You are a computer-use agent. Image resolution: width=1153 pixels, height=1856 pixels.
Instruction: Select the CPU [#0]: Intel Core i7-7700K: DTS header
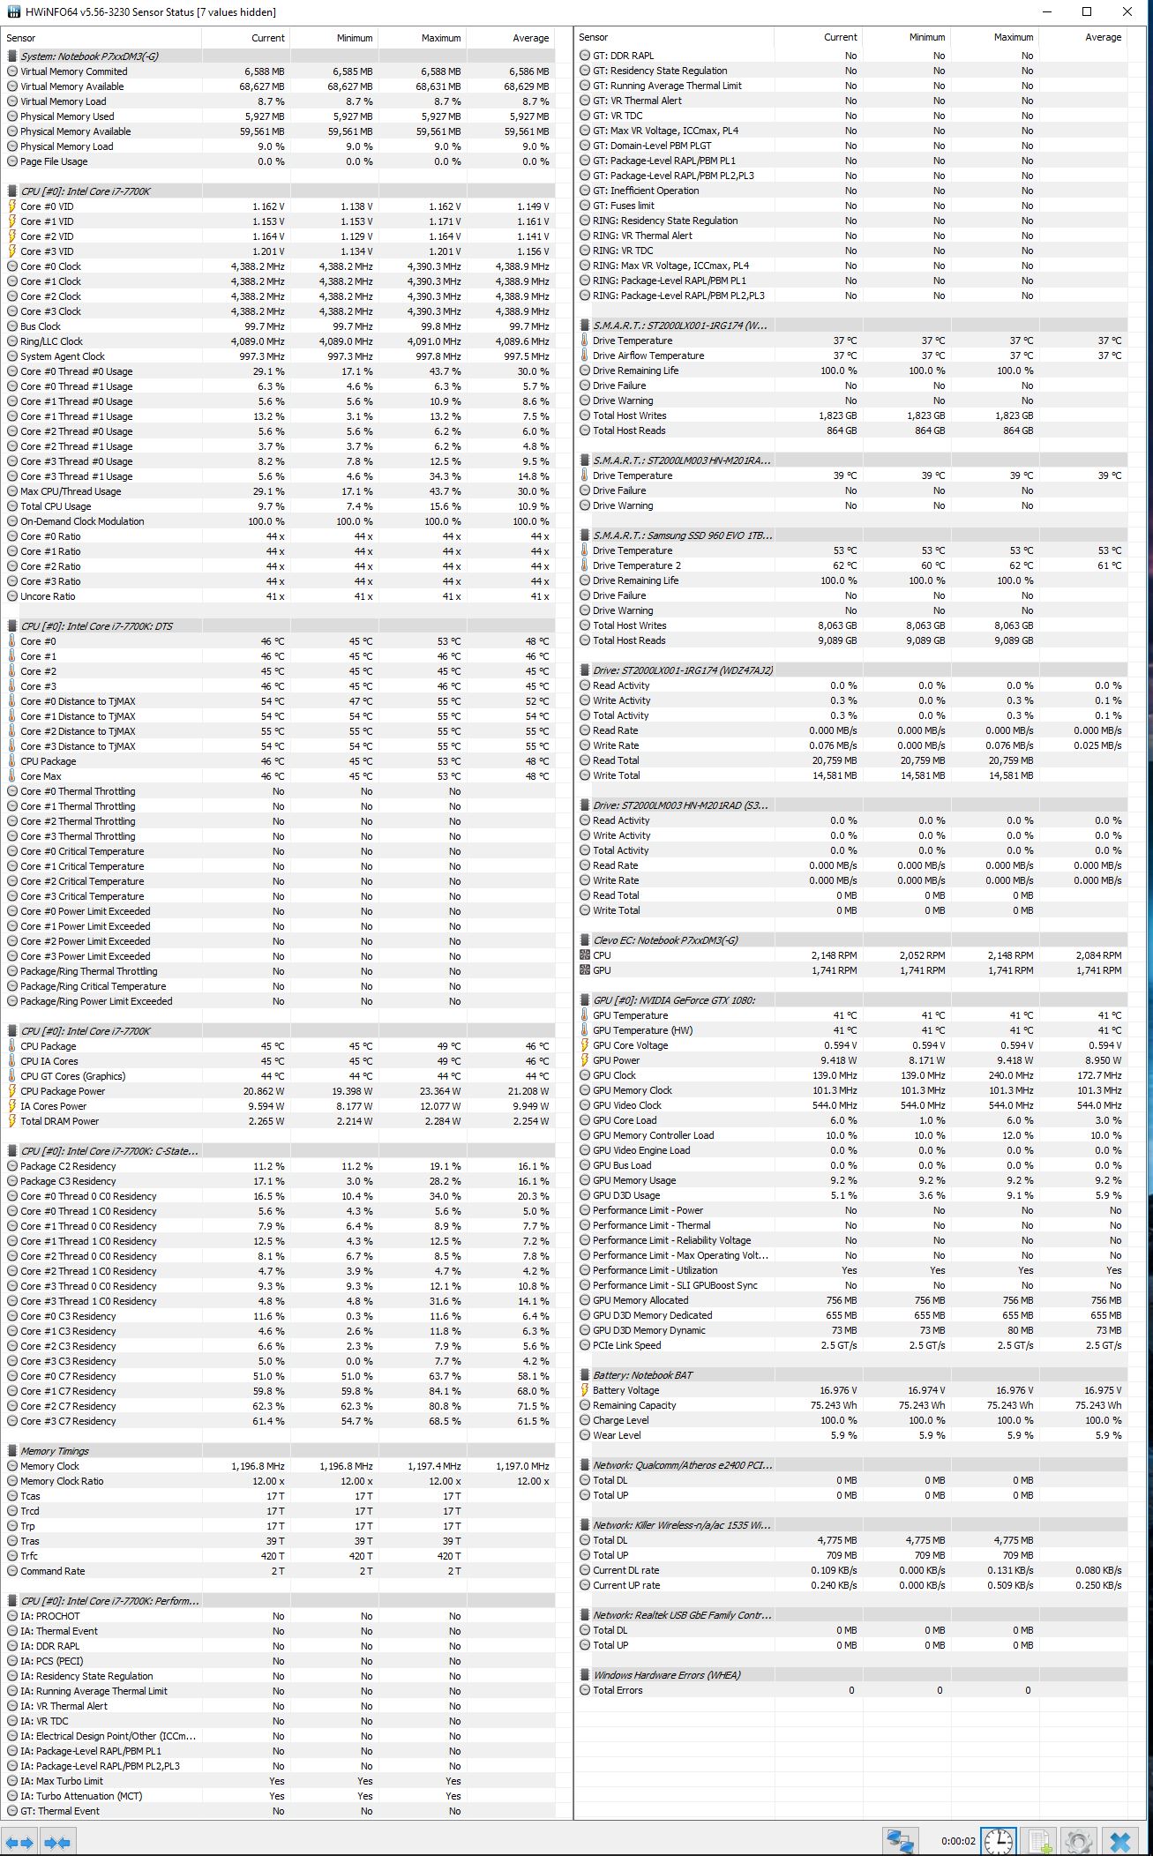(x=279, y=626)
